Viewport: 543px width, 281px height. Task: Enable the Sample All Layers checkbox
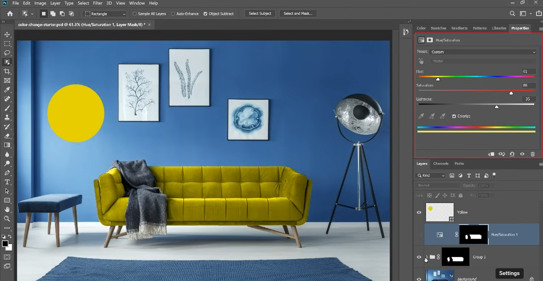135,14
